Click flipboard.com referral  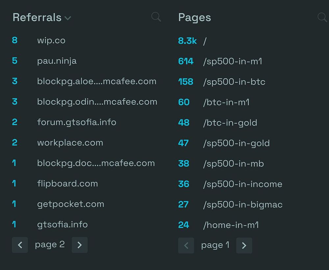coord(67,184)
